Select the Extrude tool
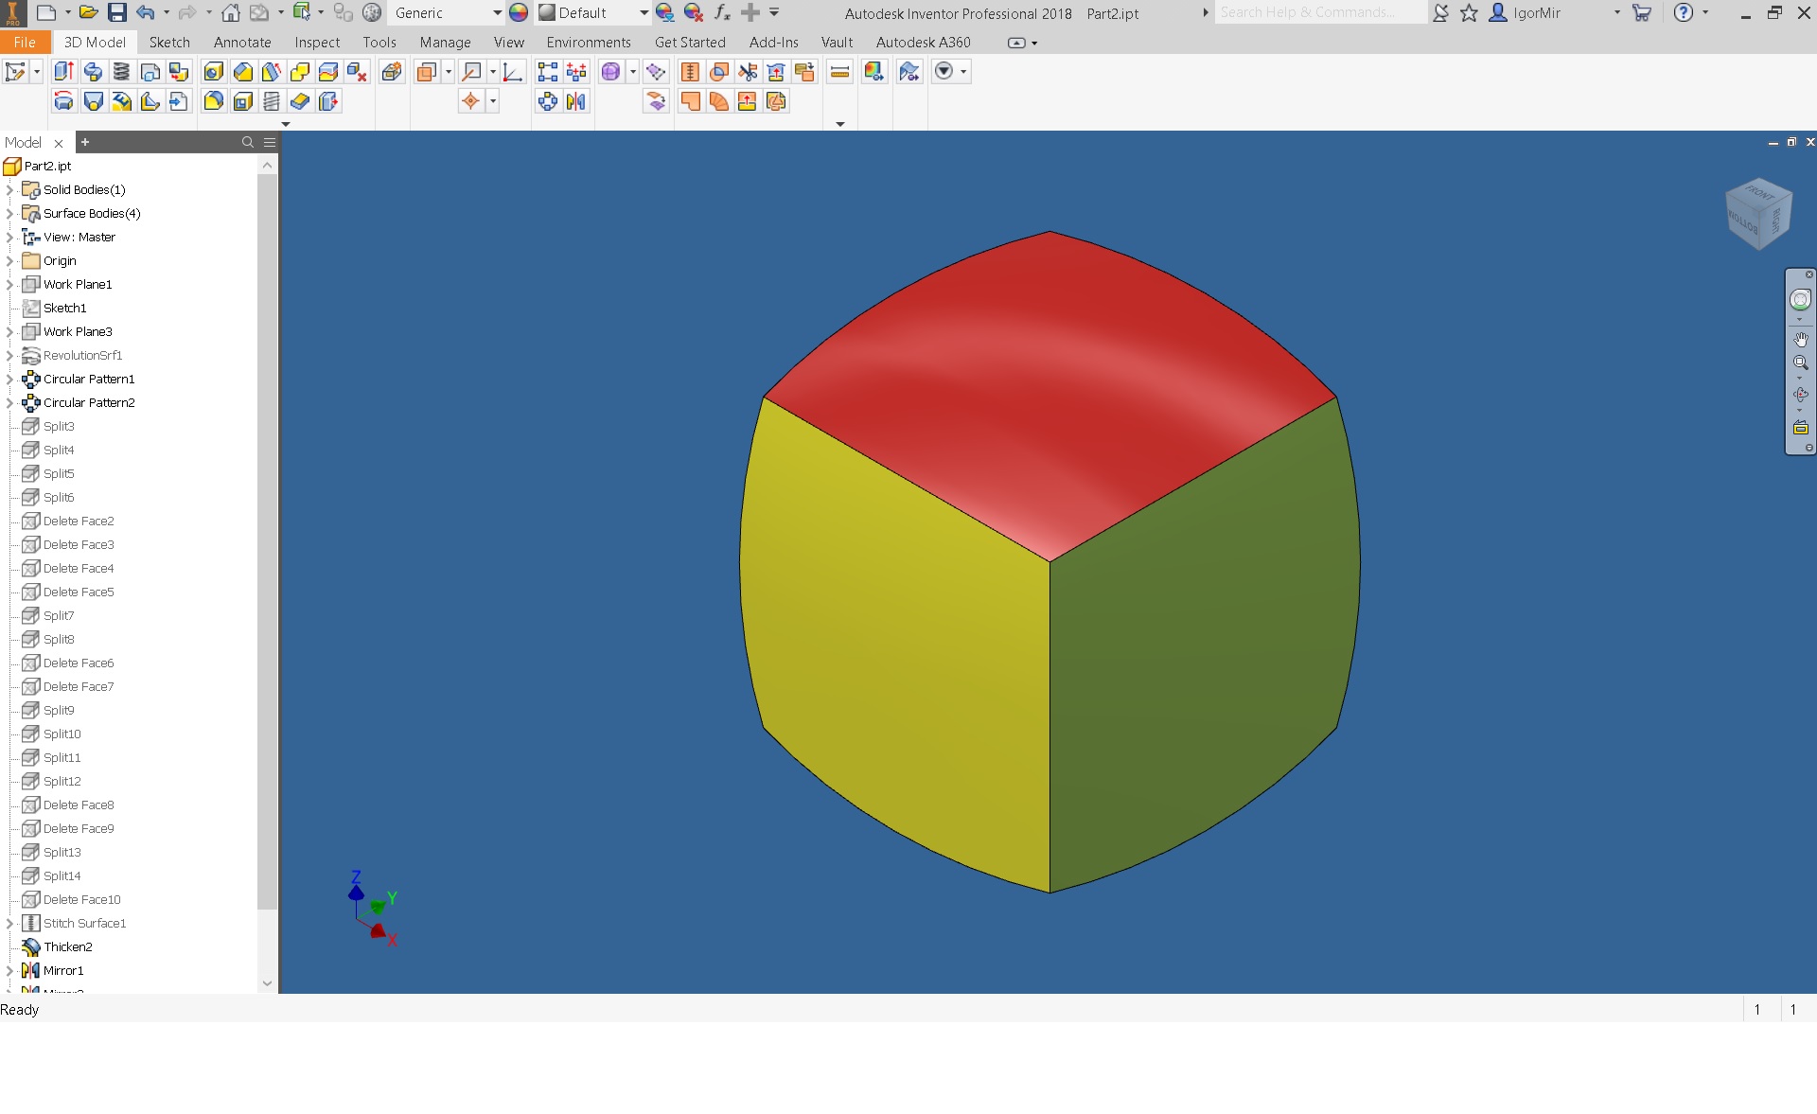The width and height of the screenshot is (1817, 1114). pos(63,72)
